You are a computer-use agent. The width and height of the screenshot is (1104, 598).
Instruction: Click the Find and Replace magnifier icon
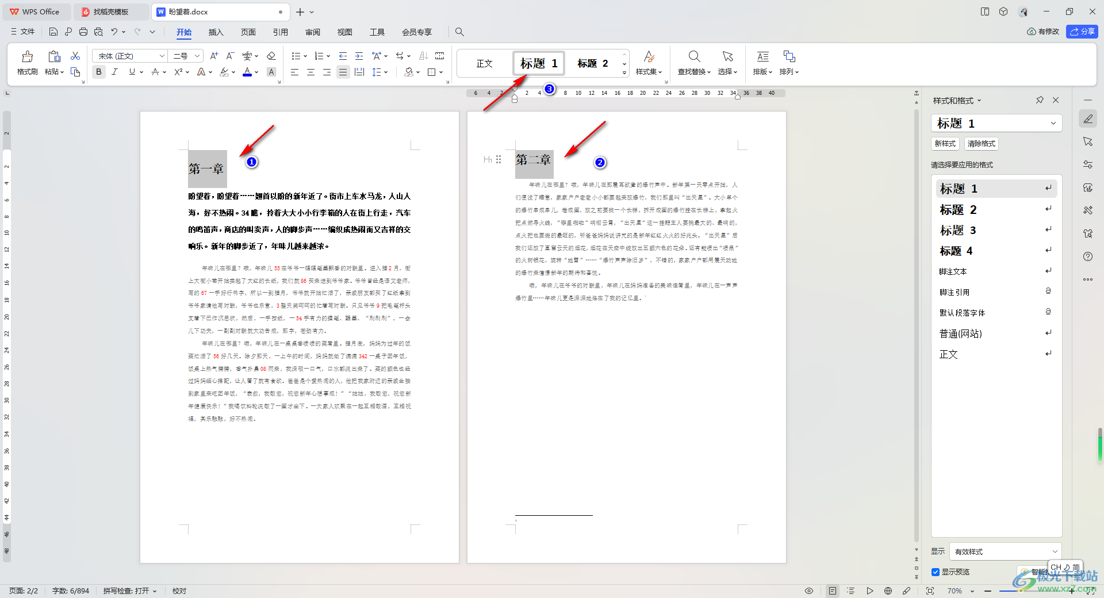point(694,56)
